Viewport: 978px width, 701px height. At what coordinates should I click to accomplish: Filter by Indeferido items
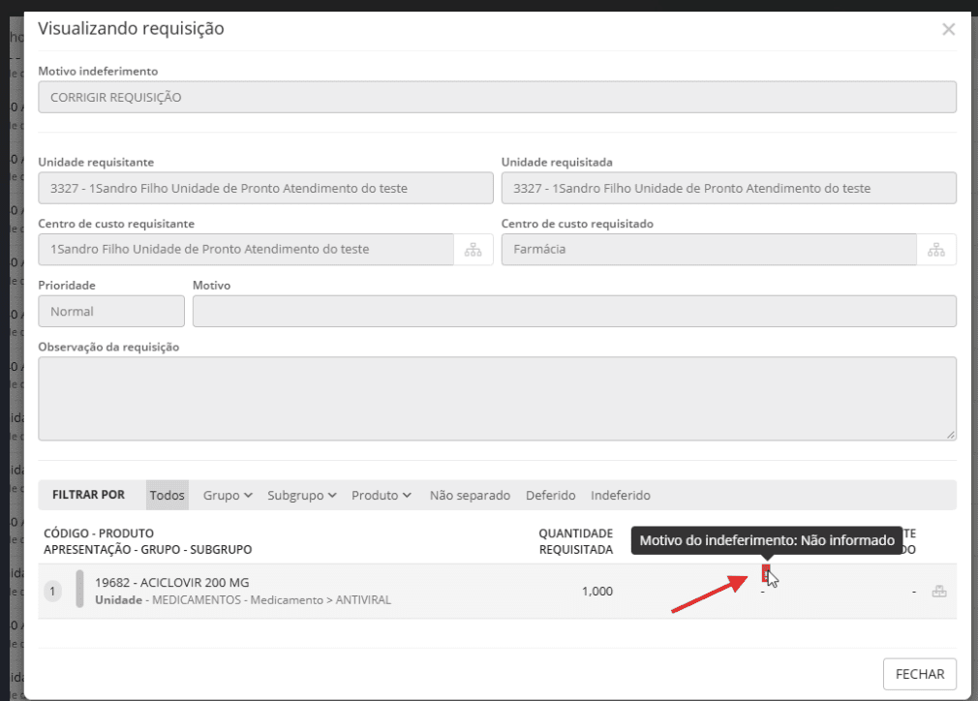620,495
